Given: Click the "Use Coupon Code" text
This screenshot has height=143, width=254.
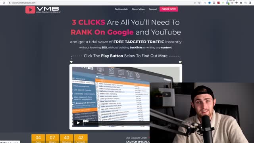Looking at the screenshot, I should (136, 138).
